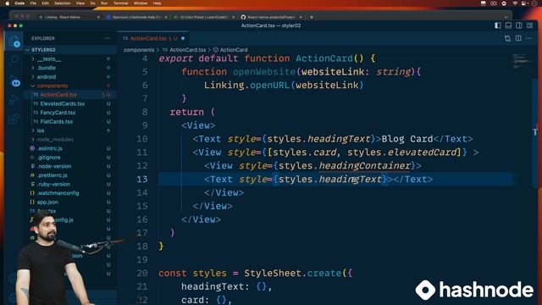The width and height of the screenshot is (542, 305).
Task: Split the editor to the right
Action: coord(518,38)
